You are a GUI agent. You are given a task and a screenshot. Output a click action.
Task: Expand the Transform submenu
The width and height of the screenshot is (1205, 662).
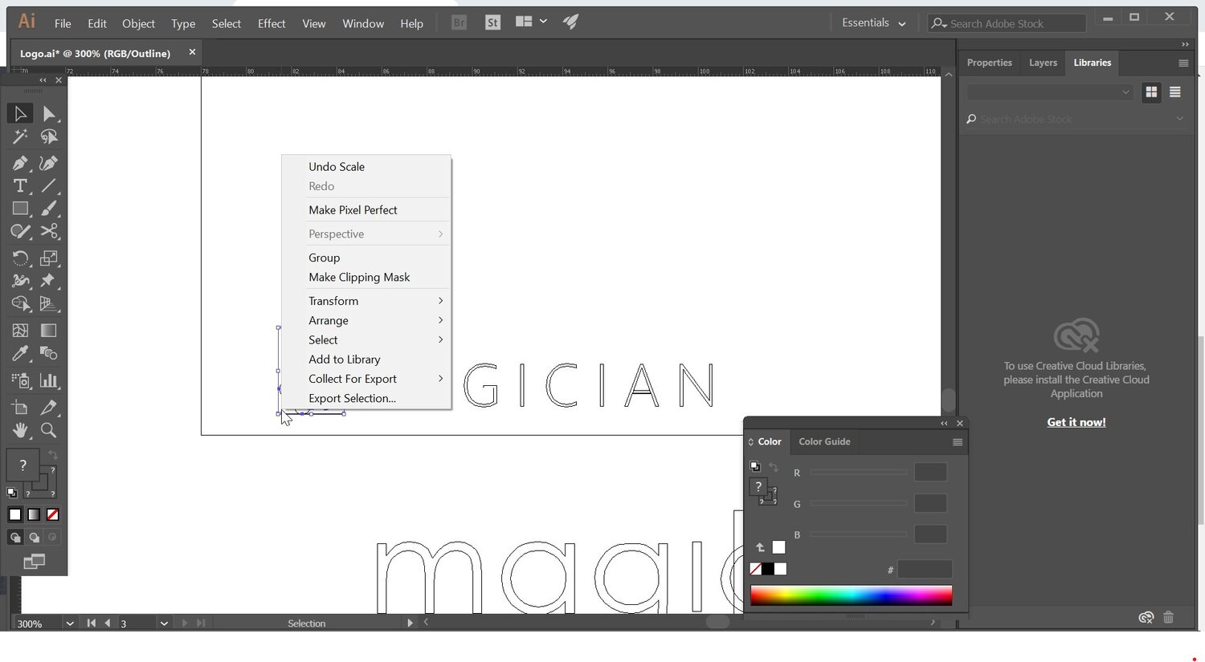click(x=376, y=301)
